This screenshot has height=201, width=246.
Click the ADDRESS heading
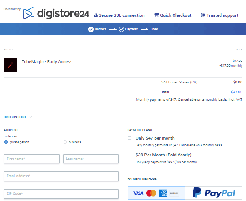pos(11,130)
